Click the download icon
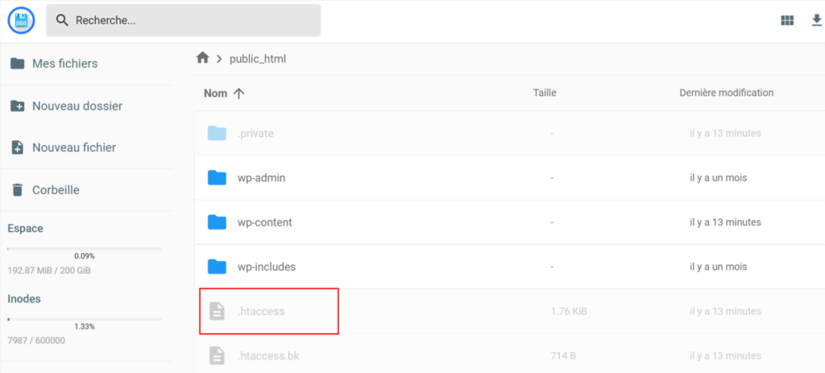 [x=815, y=21]
